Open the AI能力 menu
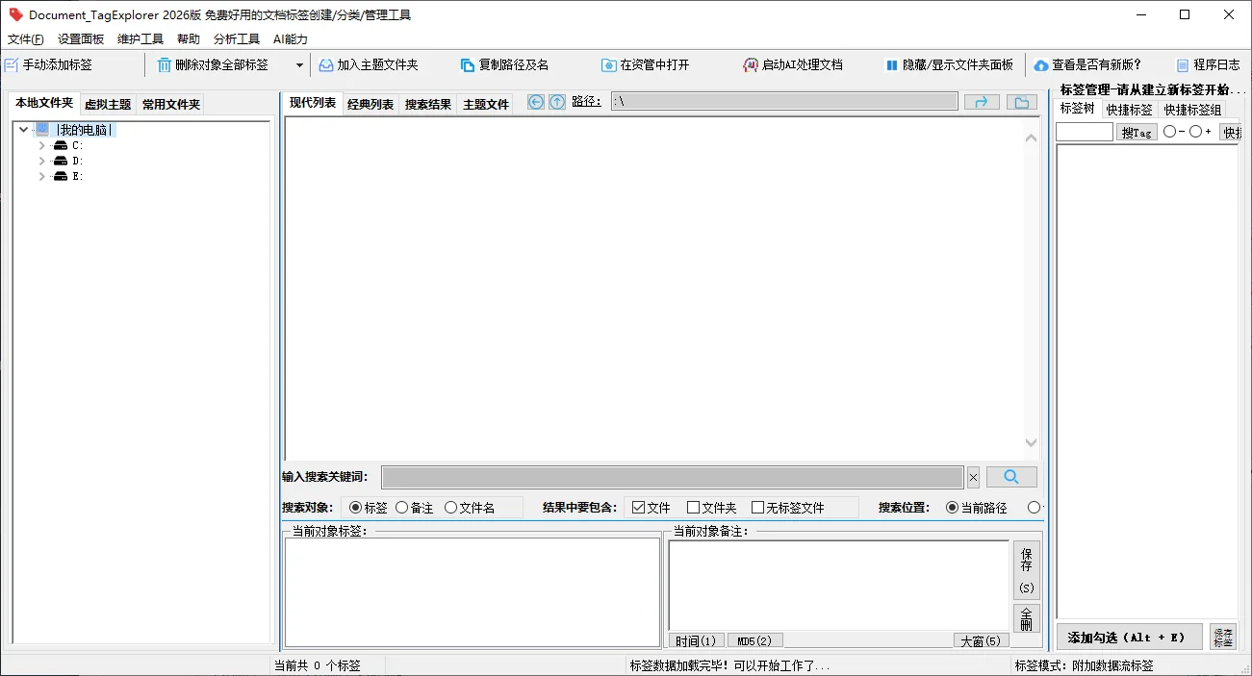Viewport: 1252px width, 676px height. 291,39
